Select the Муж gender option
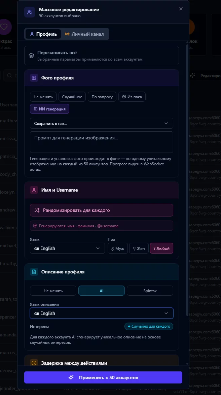This screenshot has width=221, height=395. [x=118, y=249]
